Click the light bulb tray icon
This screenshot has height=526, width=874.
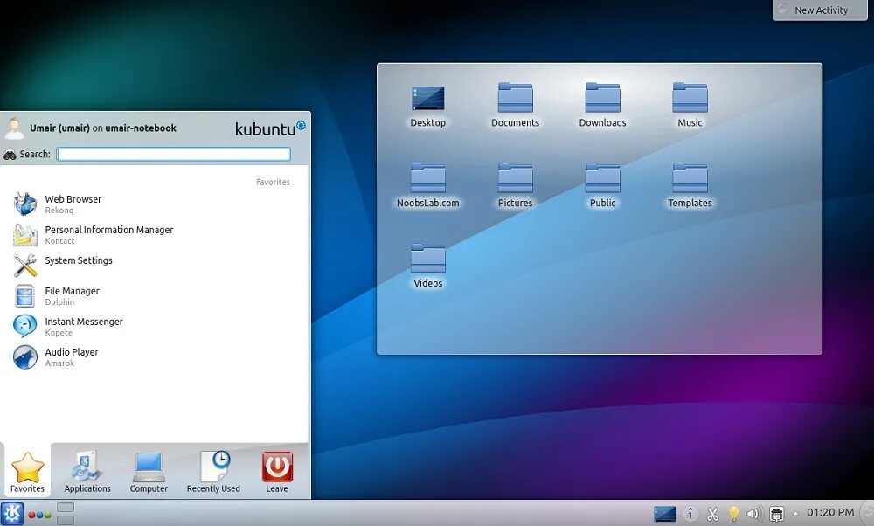[733, 514]
